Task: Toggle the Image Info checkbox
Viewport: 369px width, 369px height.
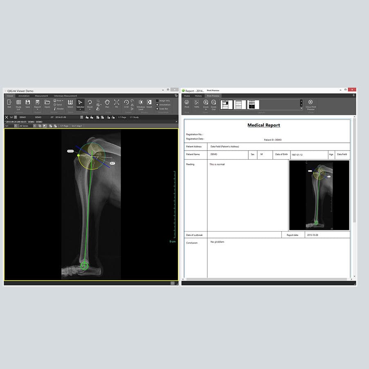Action: (x=157, y=101)
